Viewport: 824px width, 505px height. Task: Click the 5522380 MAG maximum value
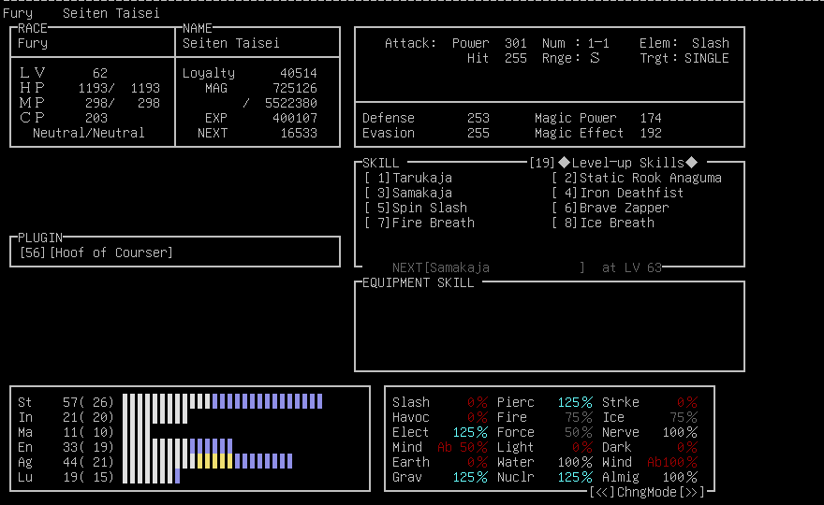pos(291,103)
